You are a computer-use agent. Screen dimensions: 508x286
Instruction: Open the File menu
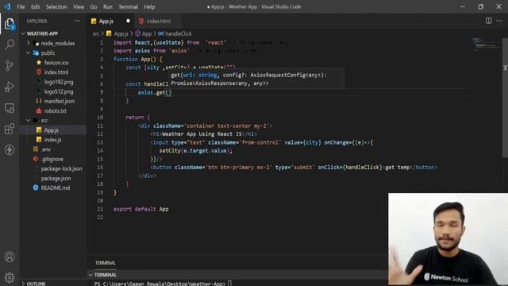coord(21,7)
